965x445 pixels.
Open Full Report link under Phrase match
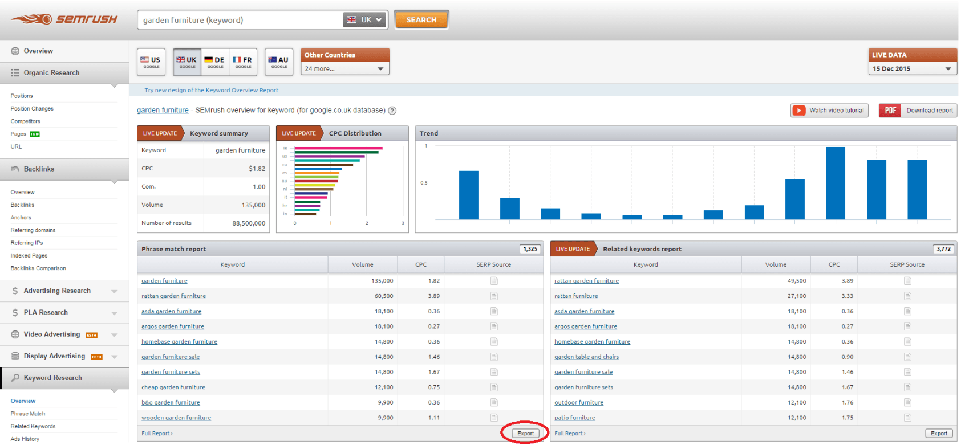(x=157, y=434)
